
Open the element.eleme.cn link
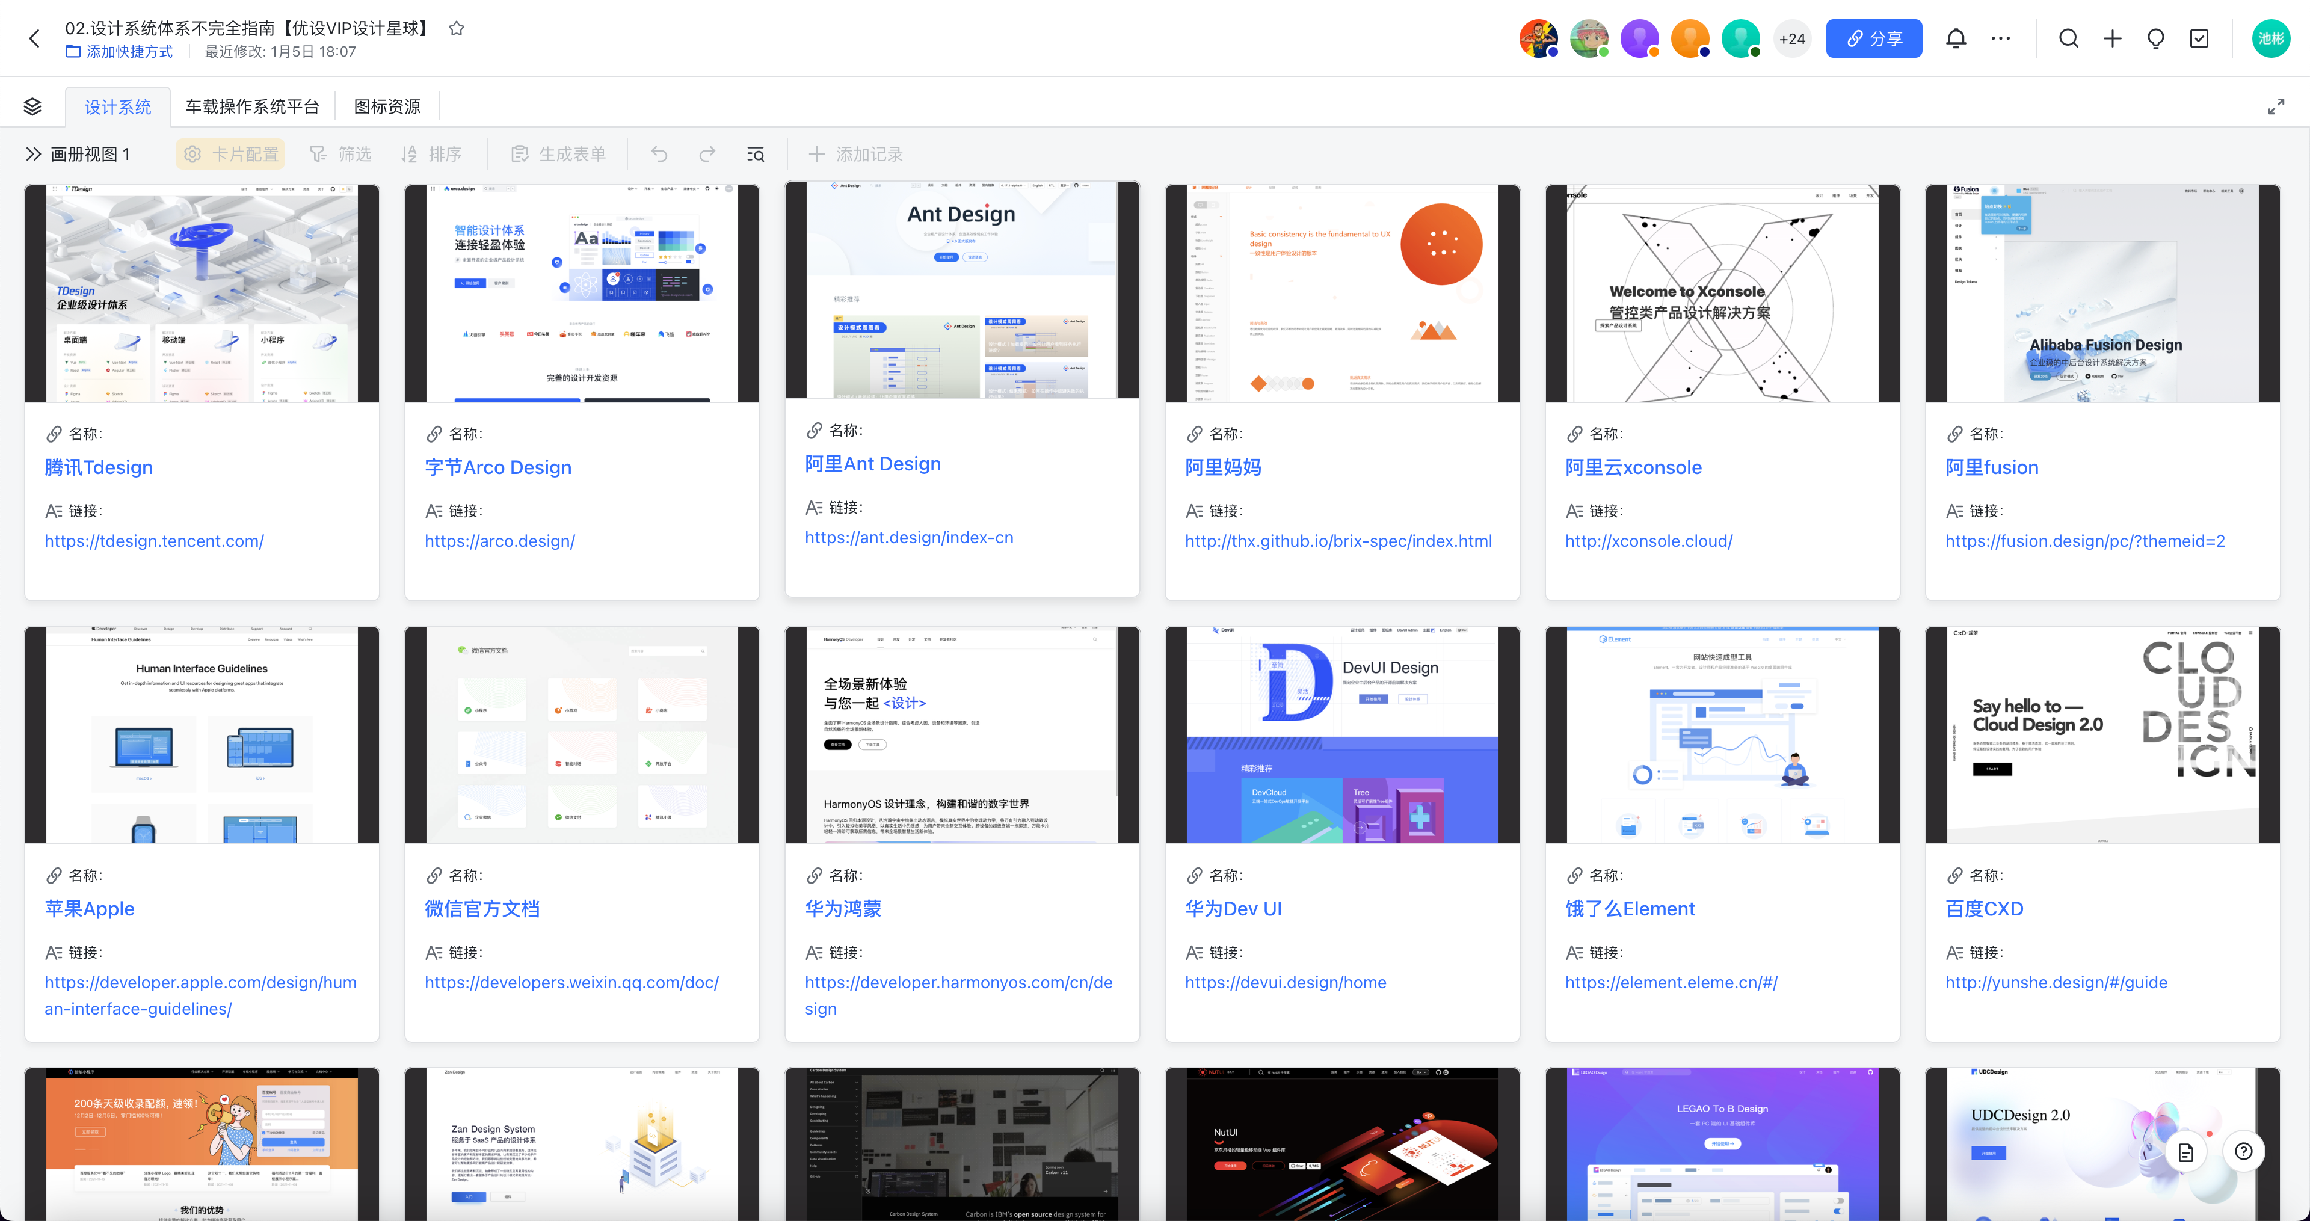1671,982
